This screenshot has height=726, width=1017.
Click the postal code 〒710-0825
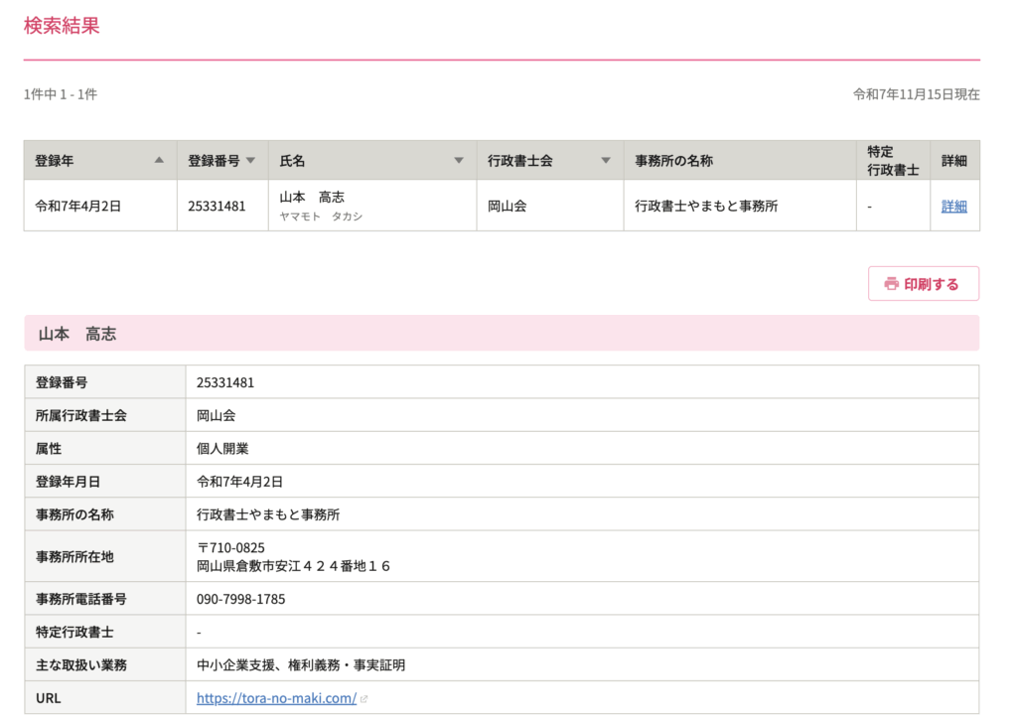point(230,547)
